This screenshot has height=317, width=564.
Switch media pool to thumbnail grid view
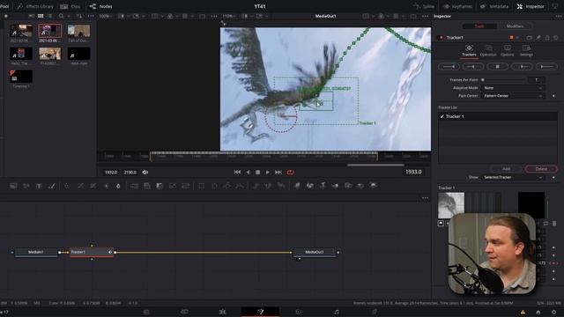(x=41, y=16)
